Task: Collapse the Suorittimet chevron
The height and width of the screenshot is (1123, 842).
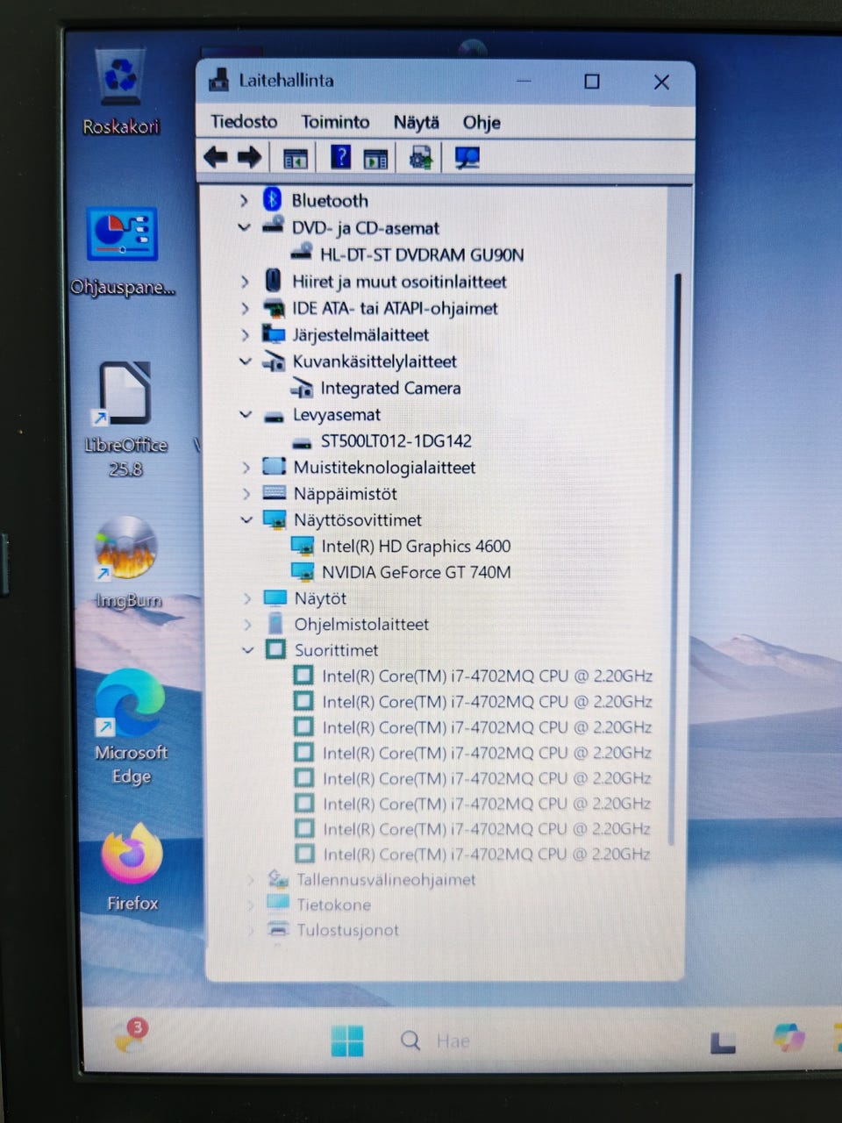Action: point(247,650)
